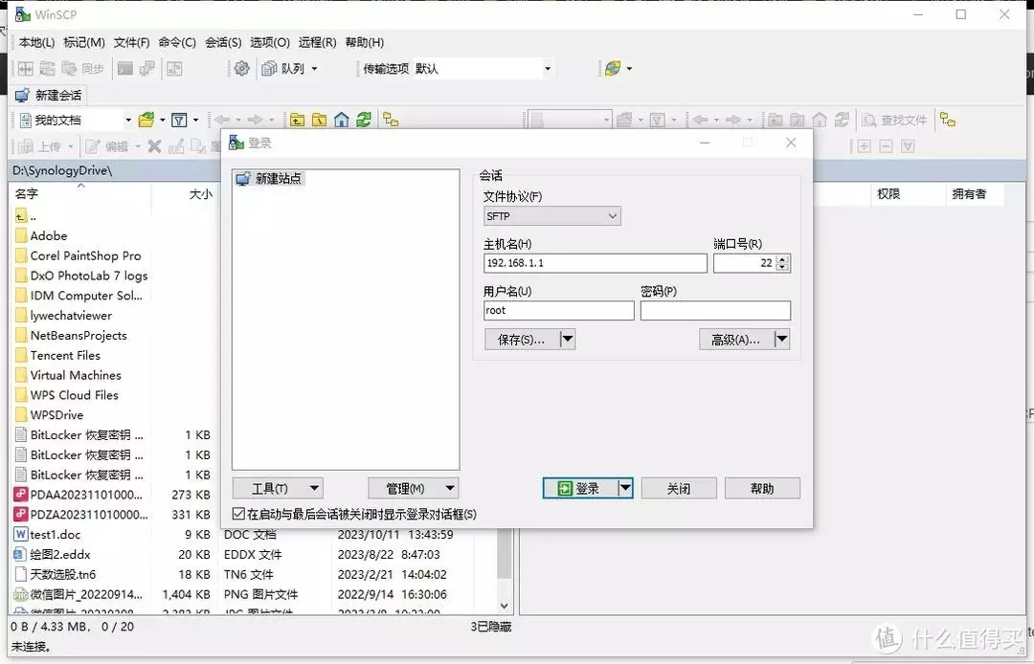The width and height of the screenshot is (1034, 664).
Task: Open the advanced (高级) button dropdown arrow
Action: click(781, 340)
